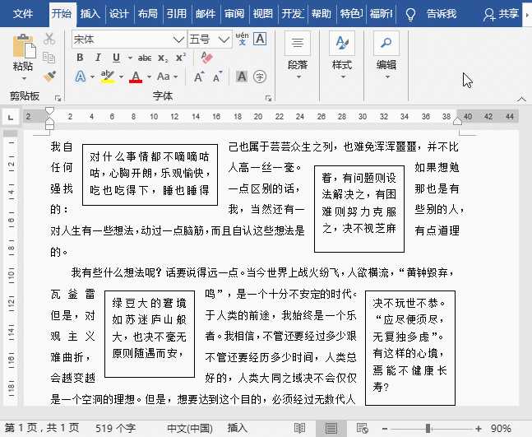Screen dimensions: 532x437
Task: Click the Bold formatting button
Action: (x=81, y=58)
